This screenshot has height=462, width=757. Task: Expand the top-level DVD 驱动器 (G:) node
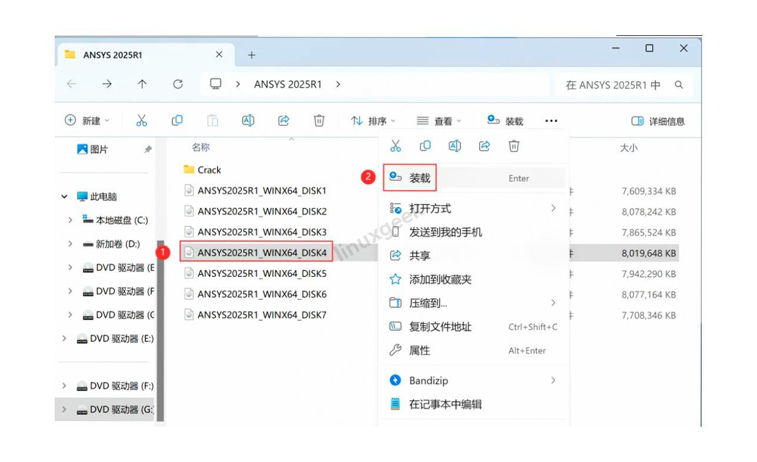pos(64,409)
